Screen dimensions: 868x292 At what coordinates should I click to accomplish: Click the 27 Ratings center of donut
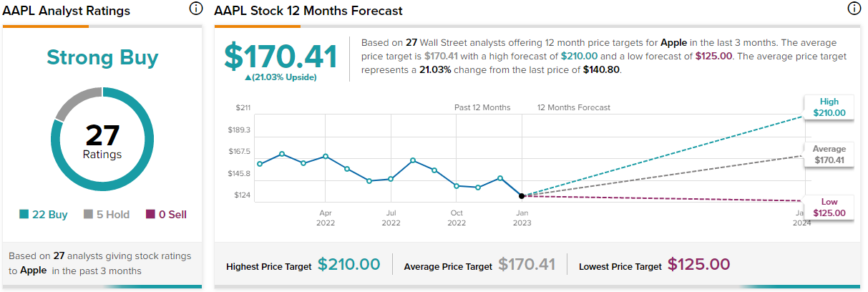(x=102, y=140)
